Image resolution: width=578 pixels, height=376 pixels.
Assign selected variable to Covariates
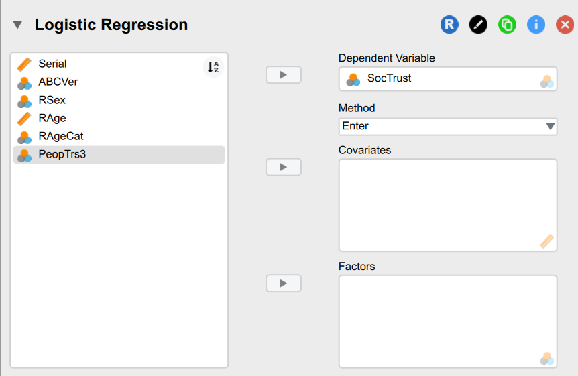[284, 167]
